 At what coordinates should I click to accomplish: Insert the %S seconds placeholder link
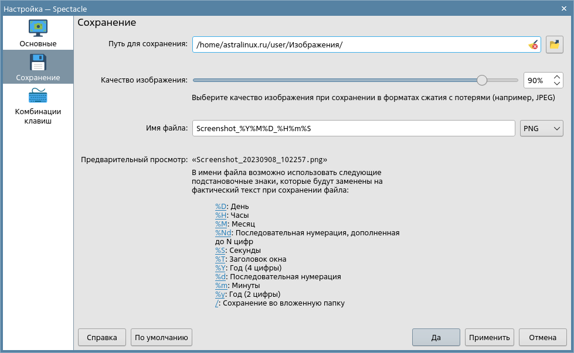pyautogui.click(x=220, y=251)
